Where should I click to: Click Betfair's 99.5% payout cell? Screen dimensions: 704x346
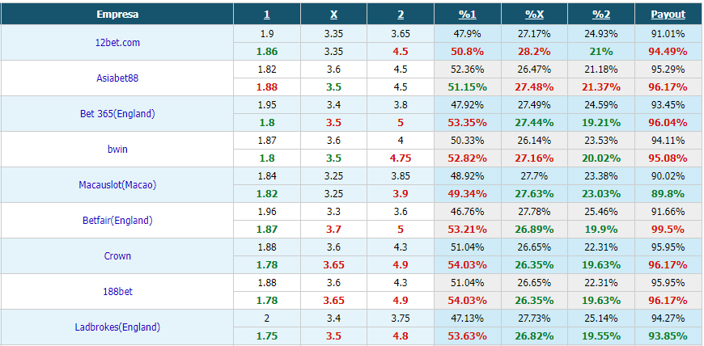click(x=668, y=230)
